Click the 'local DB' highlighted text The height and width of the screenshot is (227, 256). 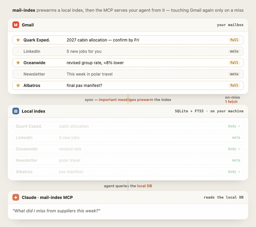pyautogui.click(x=144, y=186)
